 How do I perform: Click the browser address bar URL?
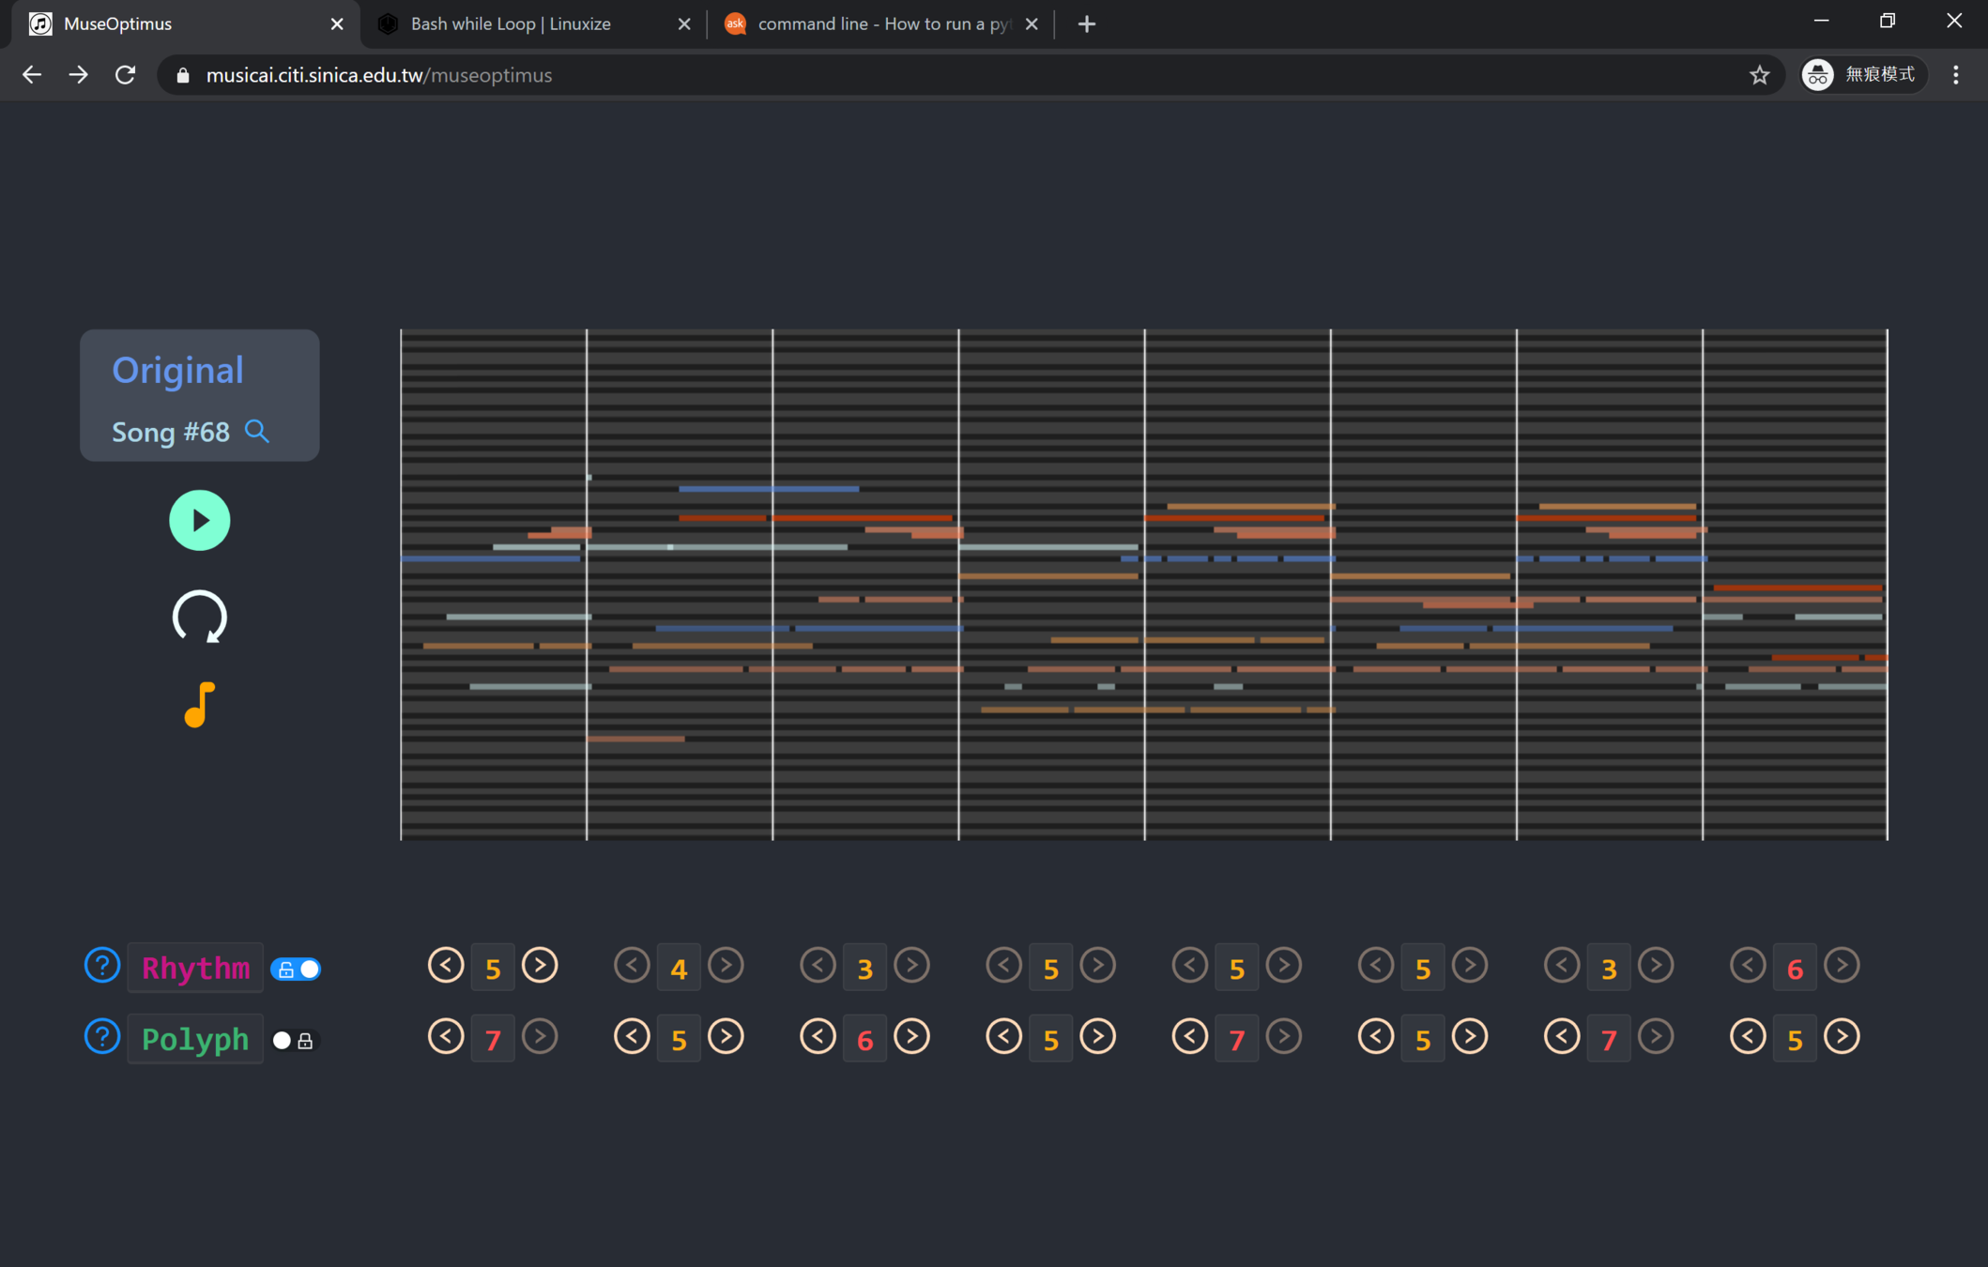[378, 75]
